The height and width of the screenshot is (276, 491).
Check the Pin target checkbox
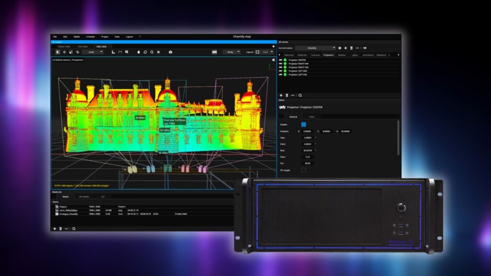[x=304, y=170]
